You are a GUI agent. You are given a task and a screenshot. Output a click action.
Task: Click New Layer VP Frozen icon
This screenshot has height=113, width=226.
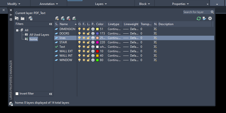point(63,19)
